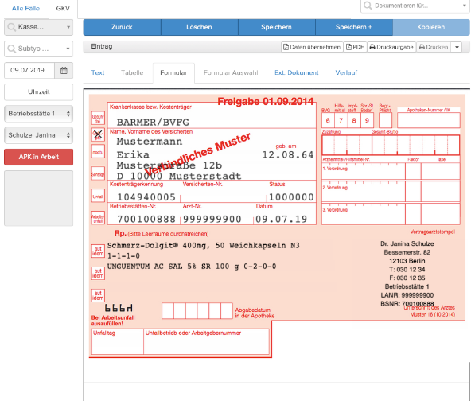Toggle the Gebührfrei checkbox on the form
The width and height of the screenshot is (471, 401).
click(98, 118)
